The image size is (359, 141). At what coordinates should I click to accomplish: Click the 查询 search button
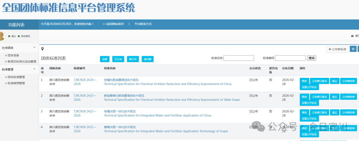[x=311, y=58]
